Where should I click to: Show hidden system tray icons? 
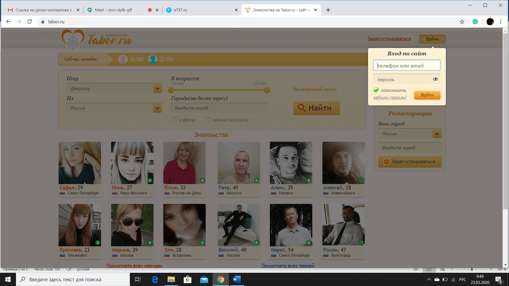(x=429, y=280)
